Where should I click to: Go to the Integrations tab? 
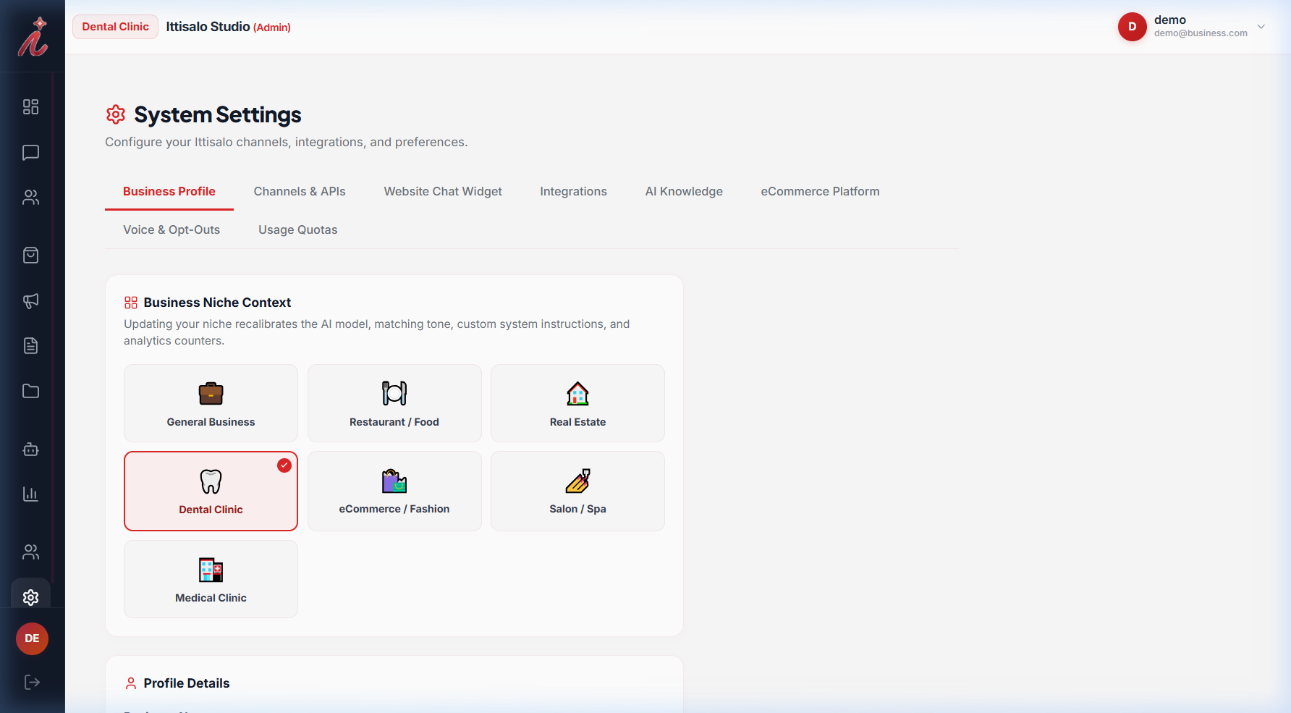pyautogui.click(x=573, y=191)
